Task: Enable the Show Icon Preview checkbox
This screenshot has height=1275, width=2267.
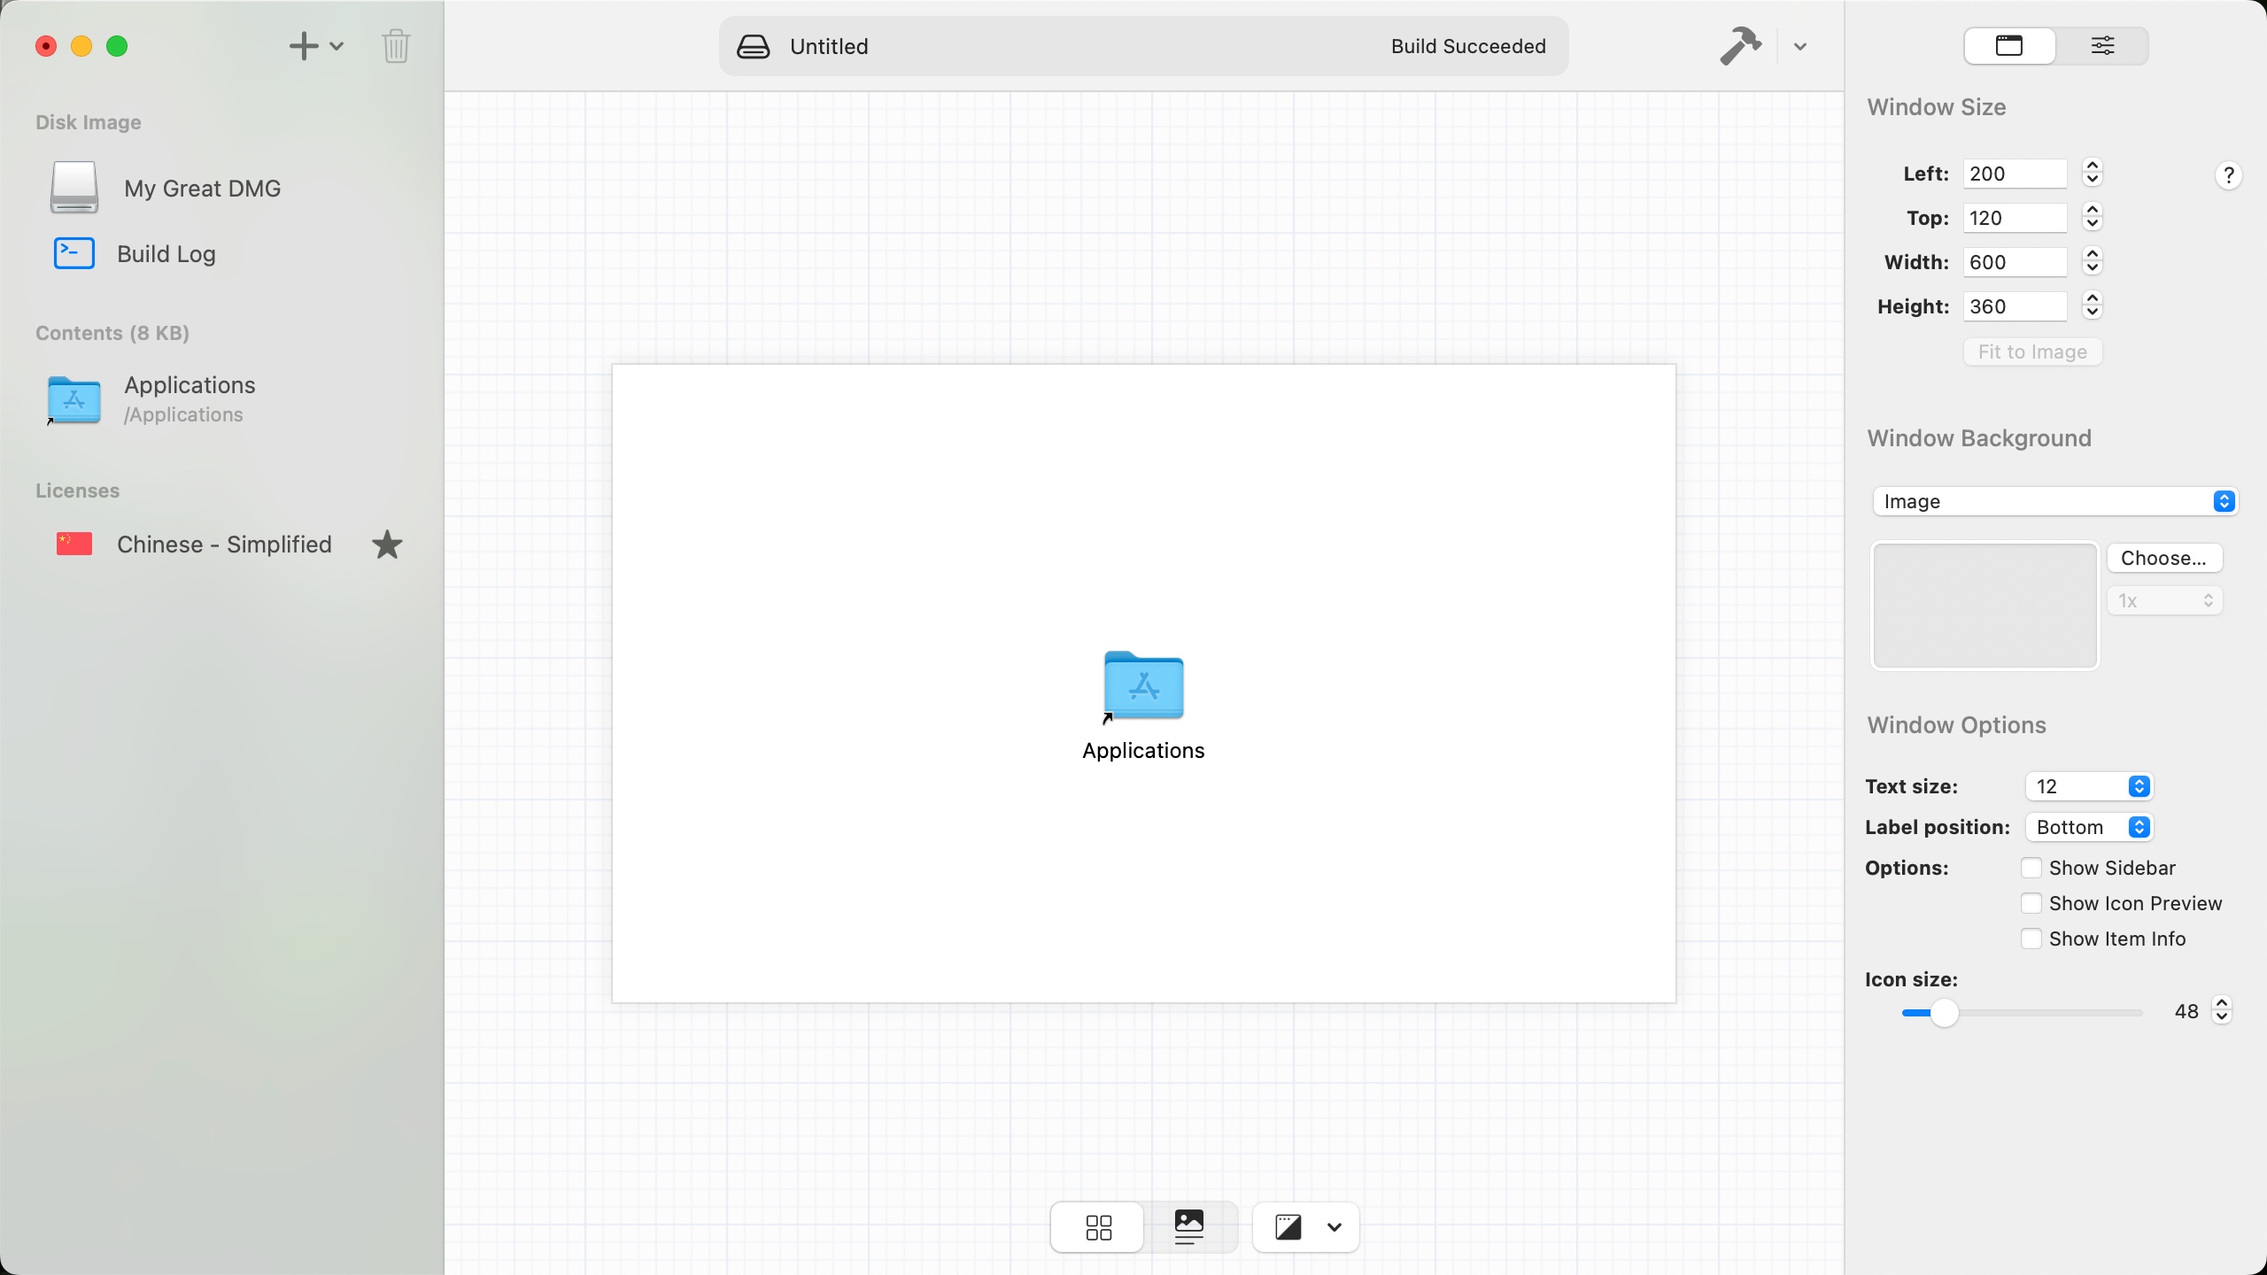Action: (x=2031, y=903)
